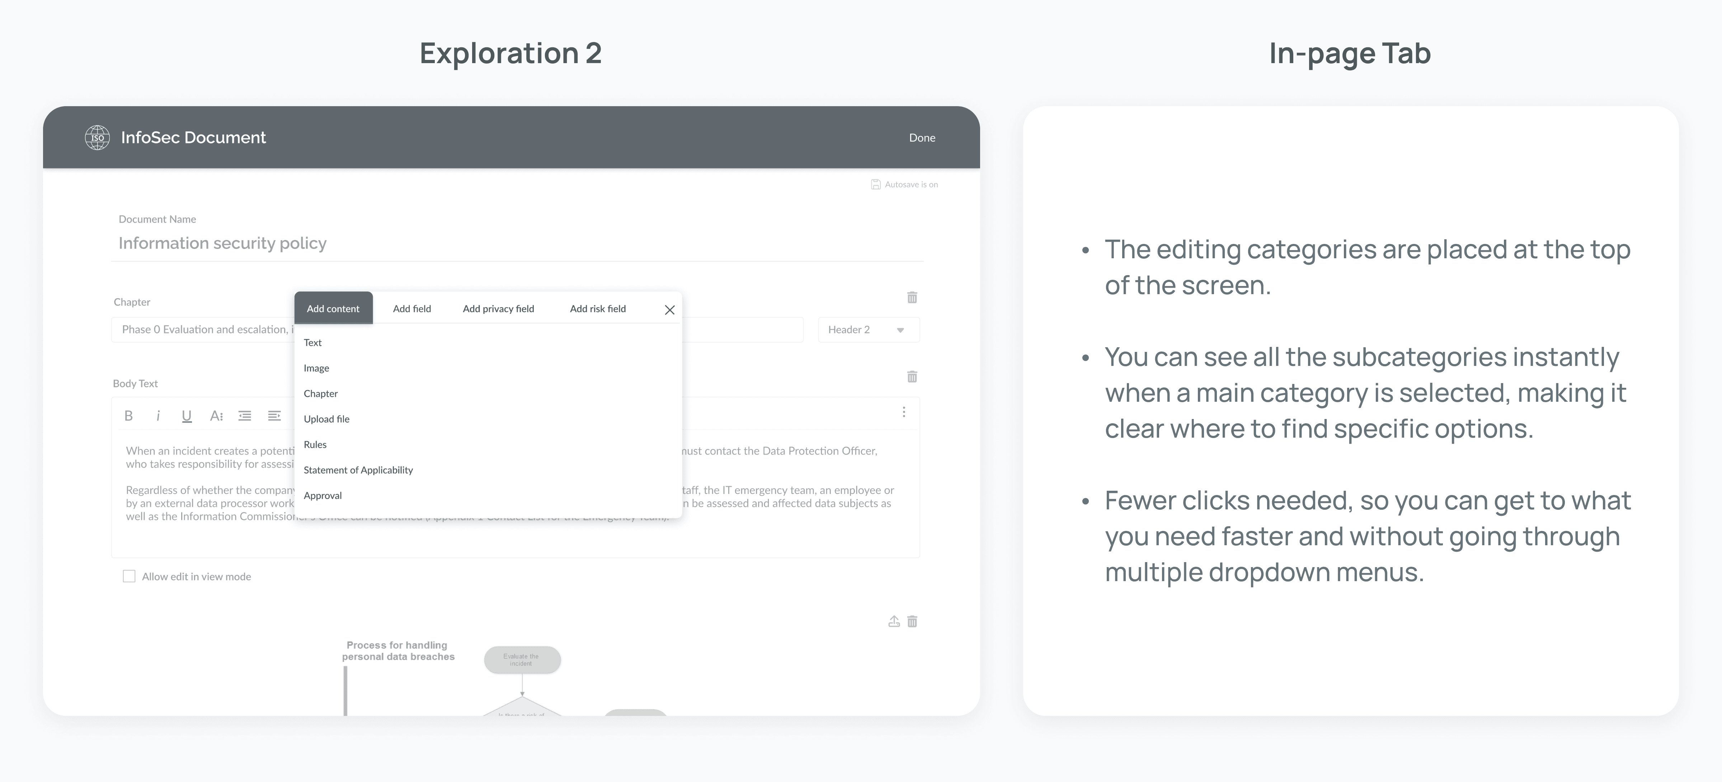Screen dimensions: 1722x782
Task: Delete the Body Text section
Action: tap(912, 377)
